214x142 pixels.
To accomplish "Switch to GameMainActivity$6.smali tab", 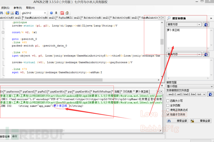I will point(40,18).
